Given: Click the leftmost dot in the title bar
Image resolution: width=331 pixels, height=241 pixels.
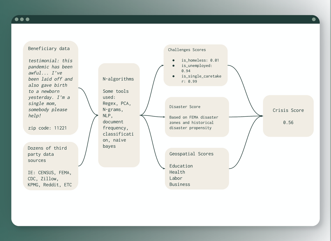Looking at the screenshot, I should (x=17, y=19).
